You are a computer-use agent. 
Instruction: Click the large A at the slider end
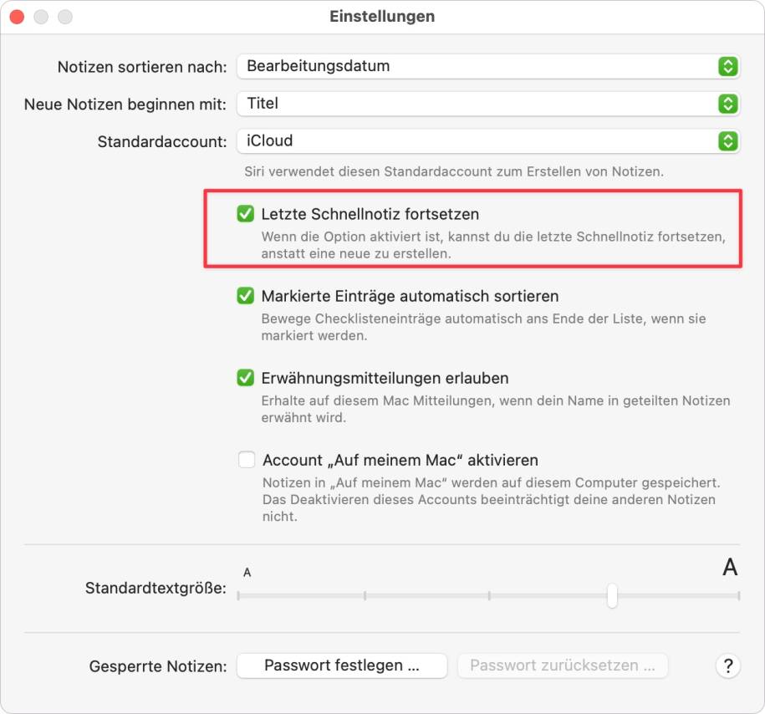(729, 567)
